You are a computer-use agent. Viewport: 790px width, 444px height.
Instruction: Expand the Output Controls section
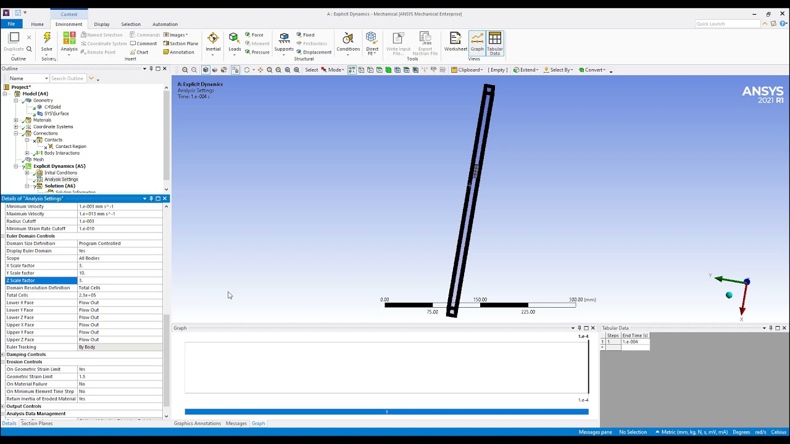click(3, 406)
